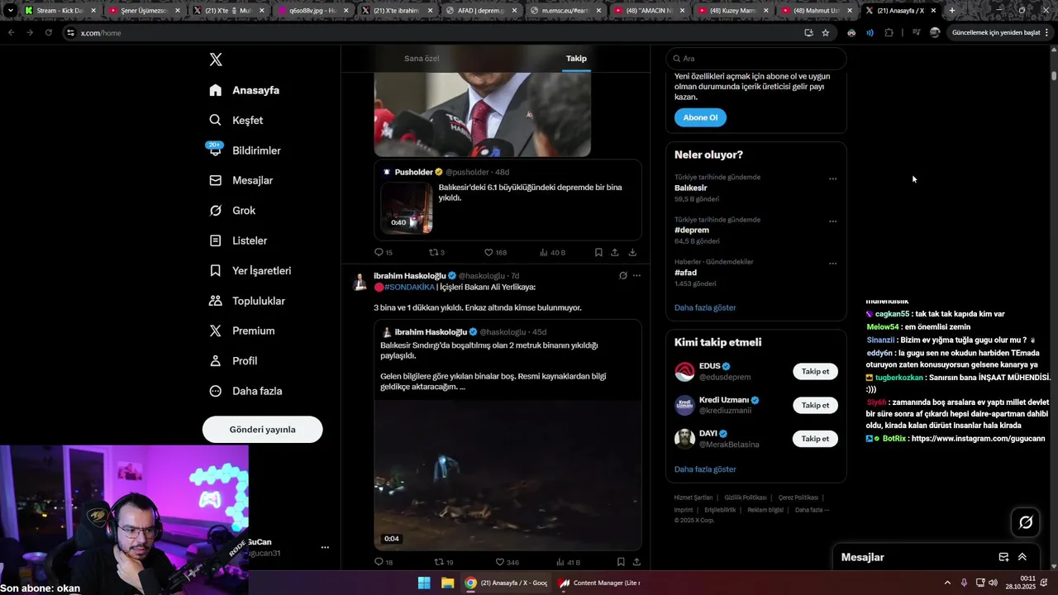Repost the tweet with 3 reposts
1058x595 pixels.
tap(436, 252)
